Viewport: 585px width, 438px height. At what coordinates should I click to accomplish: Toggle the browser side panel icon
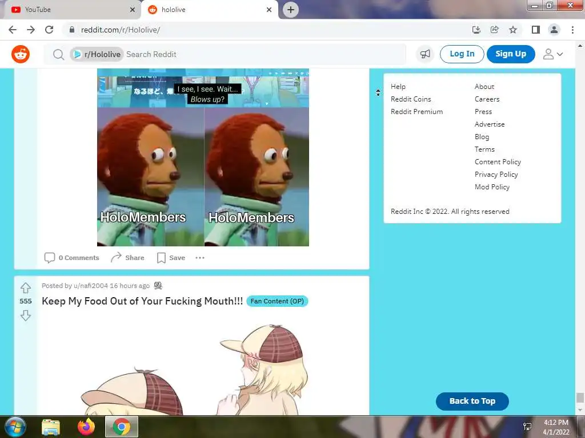[536, 30]
